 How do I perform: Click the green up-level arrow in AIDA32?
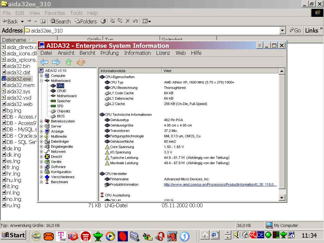pos(69,62)
